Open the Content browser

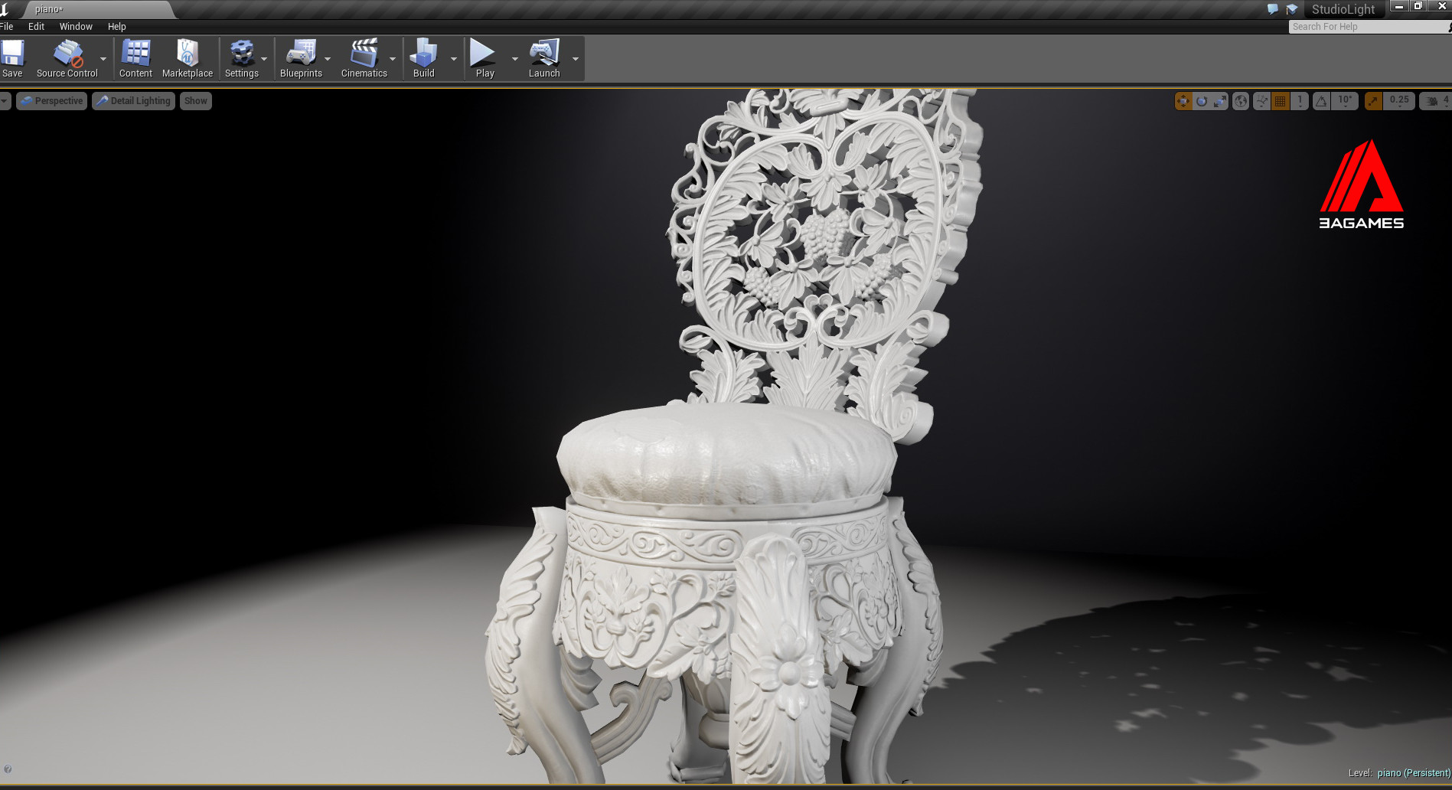pos(135,59)
